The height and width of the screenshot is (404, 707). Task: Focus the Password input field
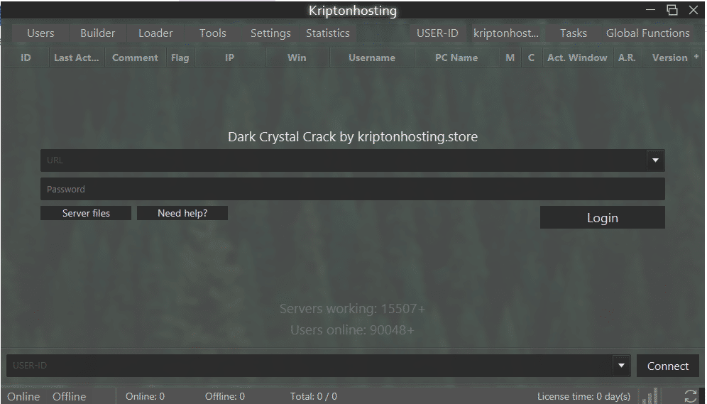click(x=353, y=189)
